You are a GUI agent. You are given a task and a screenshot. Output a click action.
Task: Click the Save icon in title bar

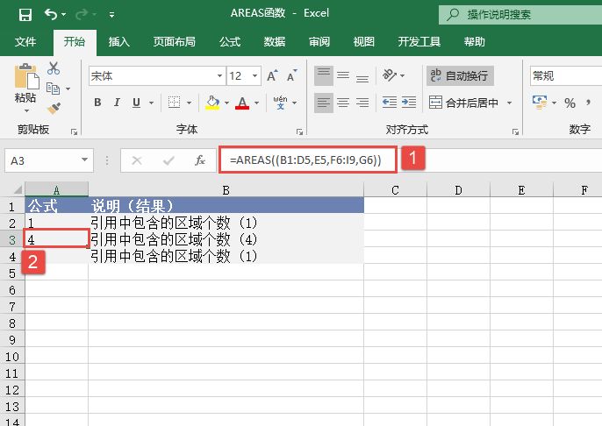[25, 15]
